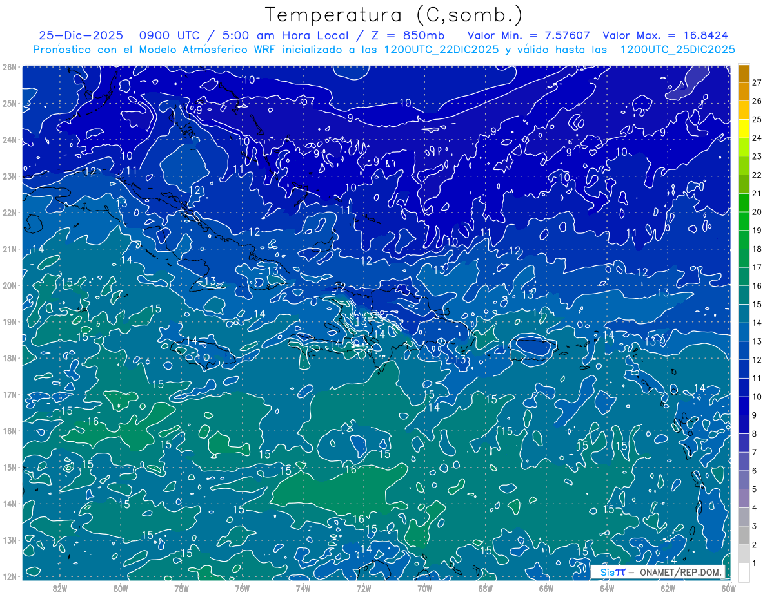Click the '60W' longitude axis label
This screenshot has height=597, width=774.
pos(728,588)
